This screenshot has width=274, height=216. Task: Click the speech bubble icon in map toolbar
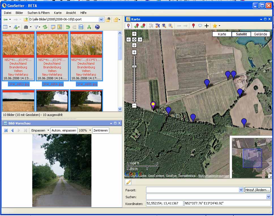[x=200, y=26]
